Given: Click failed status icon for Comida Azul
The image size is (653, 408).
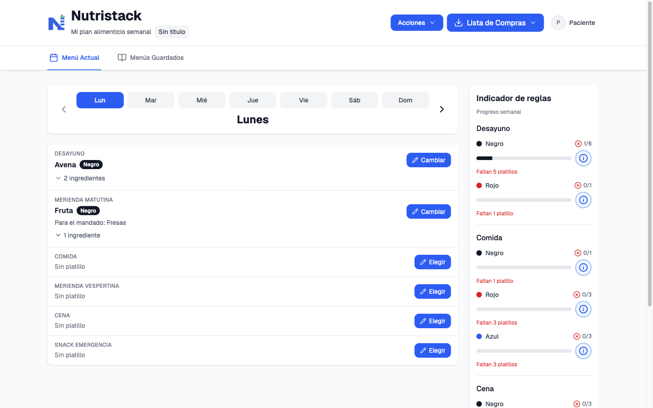Looking at the screenshot, I should point(577,336).
